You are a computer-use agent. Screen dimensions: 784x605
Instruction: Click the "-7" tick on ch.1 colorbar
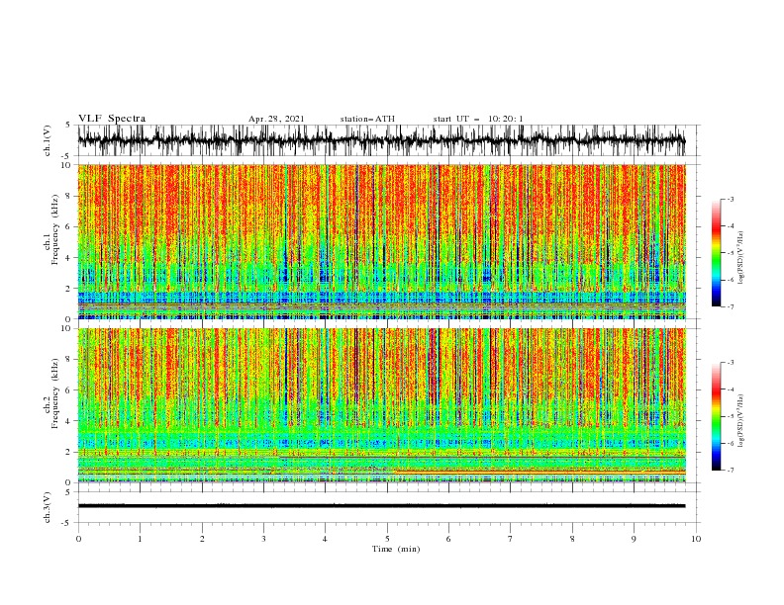click(x=731, y=306)
